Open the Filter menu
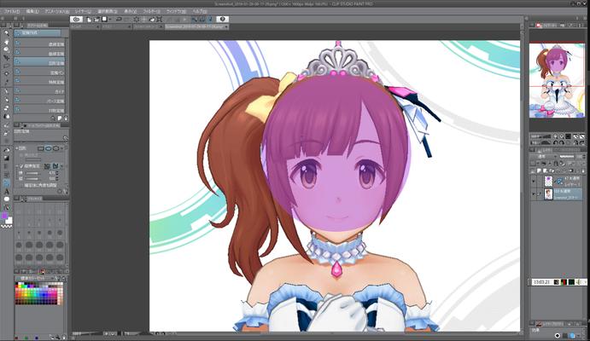The width and height of the screenshot is (590, 341). (x=151, y=11)
